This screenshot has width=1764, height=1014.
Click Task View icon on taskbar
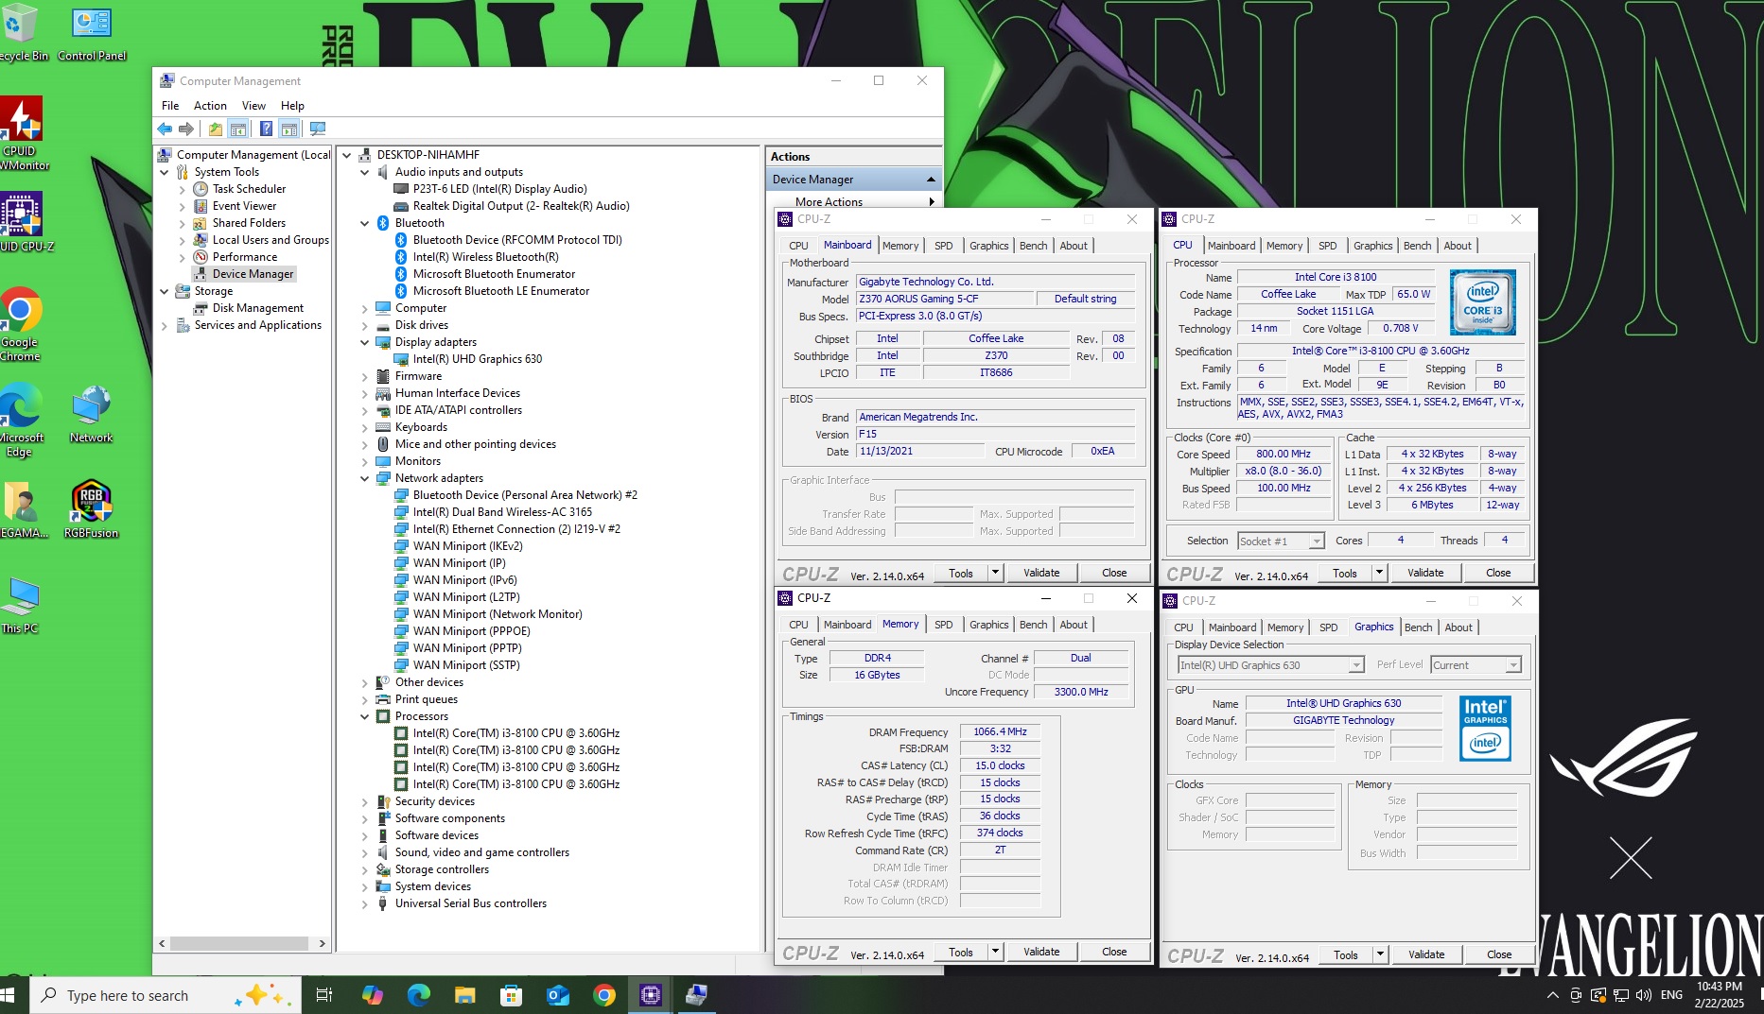click(x=323, y=995)
